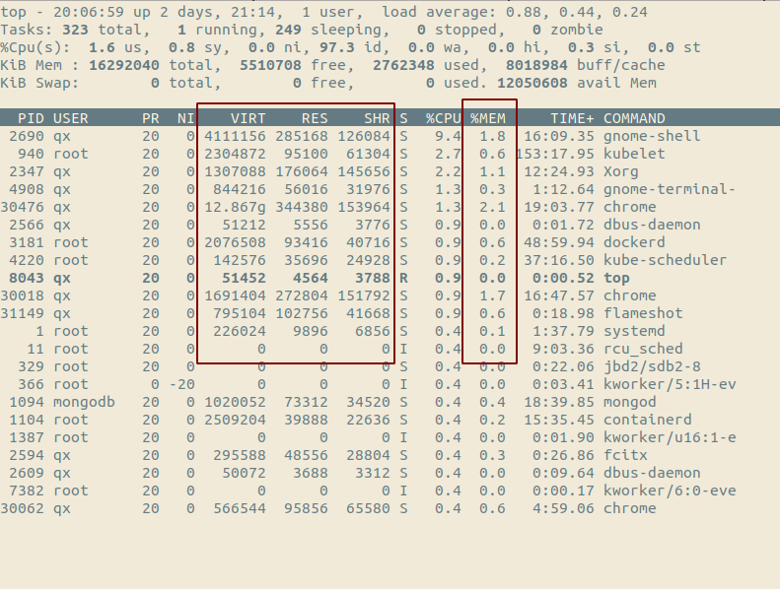Select the kworker/5:1H-ev command name
The height and width of the screenshot is (589, 780).
pos(670,384)
